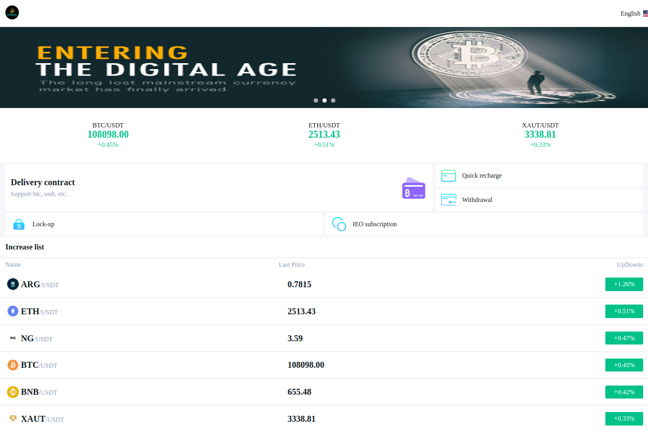Click the +0.47% change badge
Viewport: 648px width, 432px height.
[x=624, y=338]
